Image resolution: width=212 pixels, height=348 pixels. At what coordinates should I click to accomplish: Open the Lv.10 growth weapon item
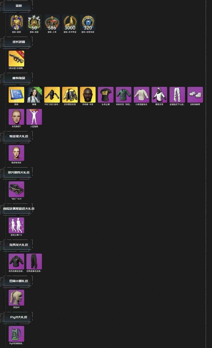coord(16,59)
